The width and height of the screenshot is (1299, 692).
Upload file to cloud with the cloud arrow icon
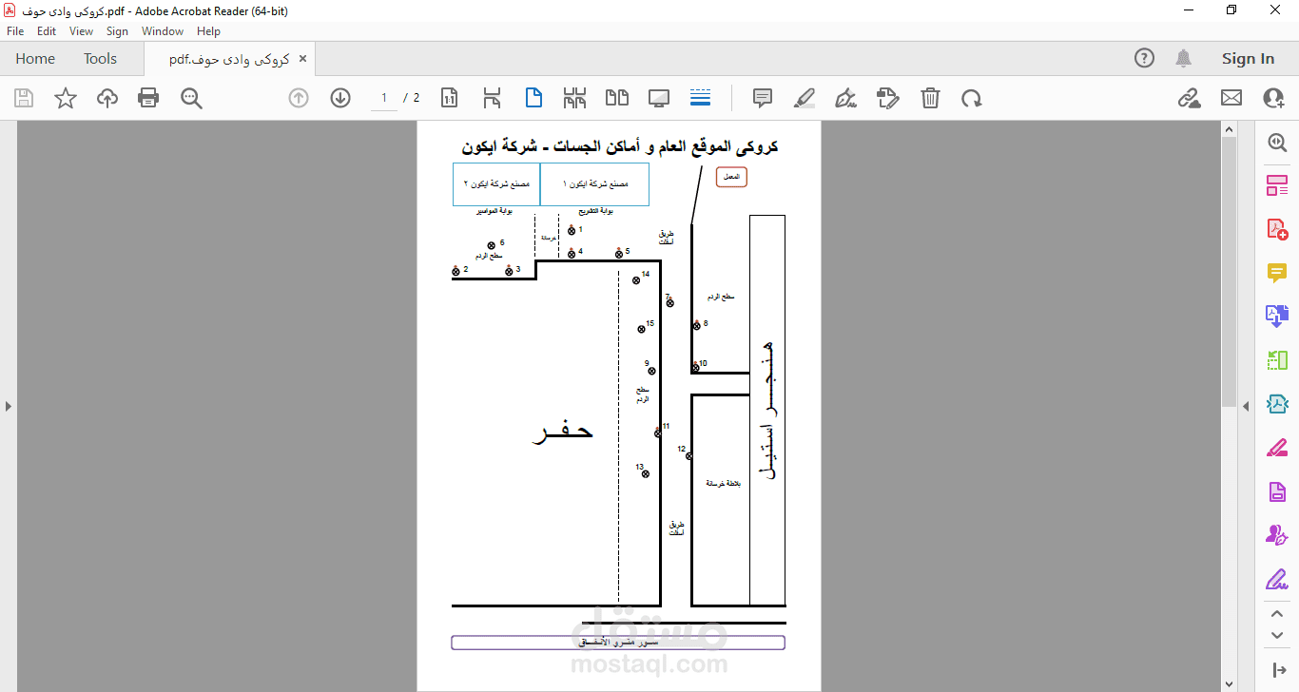(107, 98)
